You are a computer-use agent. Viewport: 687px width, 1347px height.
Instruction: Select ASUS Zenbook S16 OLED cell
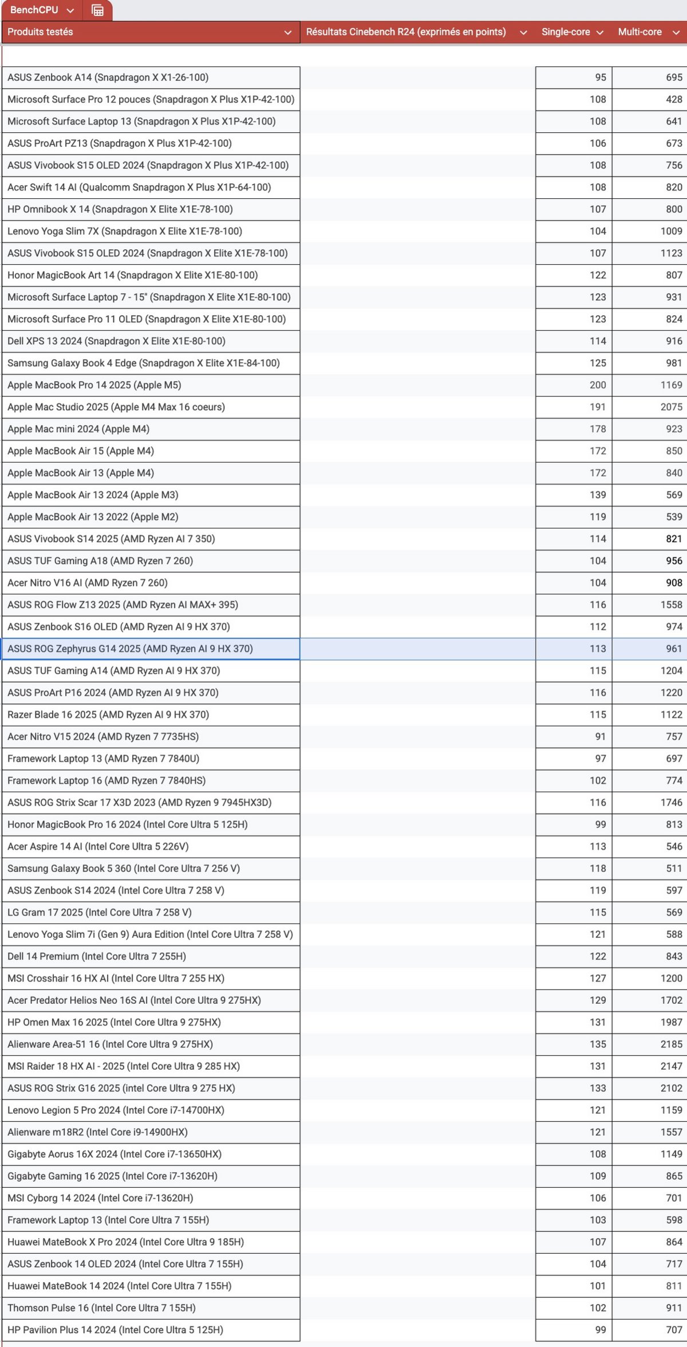(151, 627)
